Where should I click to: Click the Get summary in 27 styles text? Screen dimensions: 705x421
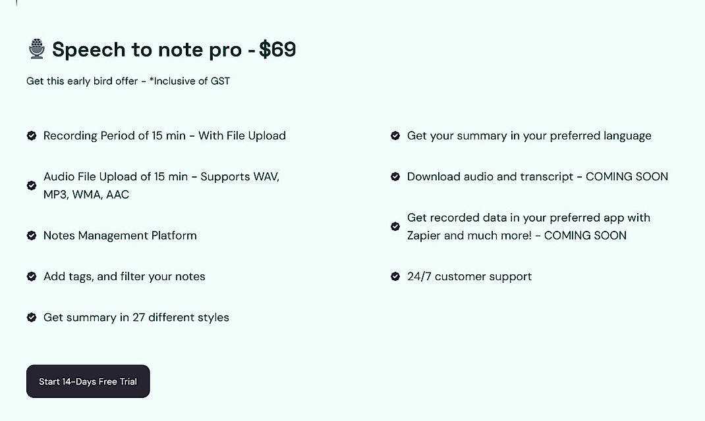tap(136, 317)
